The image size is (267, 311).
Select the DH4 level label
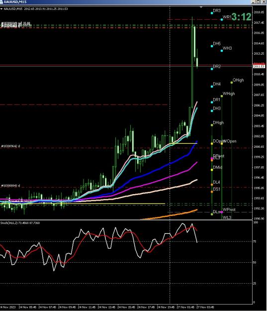(x=217, y=84)
